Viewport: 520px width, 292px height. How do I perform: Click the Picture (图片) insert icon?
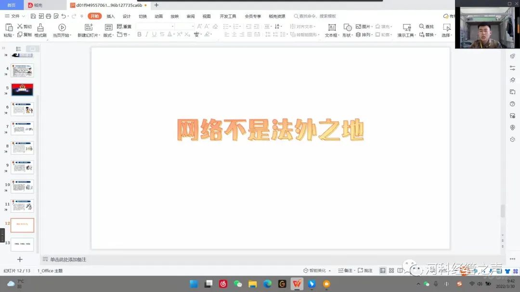tap(359, 26)
